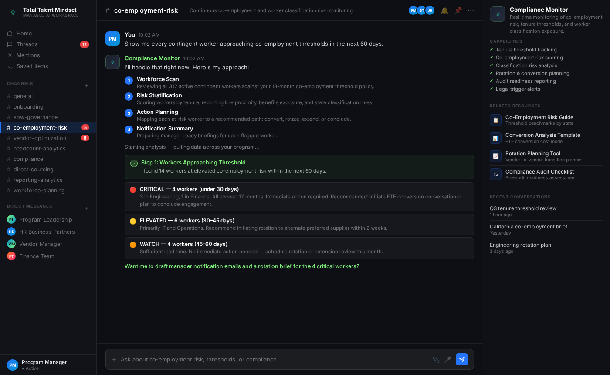Click the JR member avatar in header

click(430, 10)
